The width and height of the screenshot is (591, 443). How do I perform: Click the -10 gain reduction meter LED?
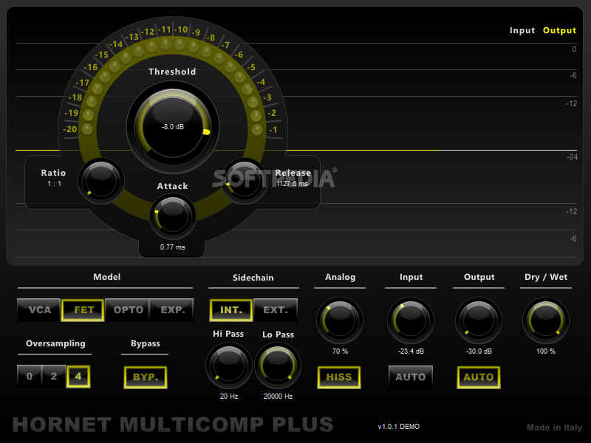coord(180,44)
